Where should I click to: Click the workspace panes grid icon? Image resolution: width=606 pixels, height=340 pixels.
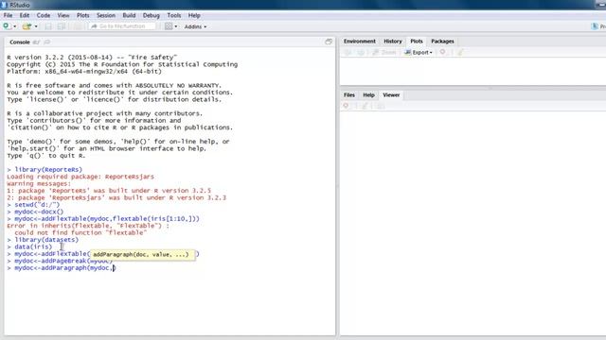coord(169,26)
